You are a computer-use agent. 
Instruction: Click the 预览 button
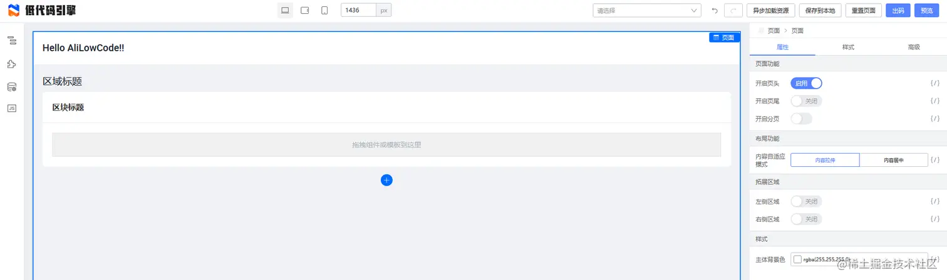tap(927, 11)
